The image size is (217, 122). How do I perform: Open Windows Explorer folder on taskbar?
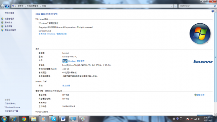tap(34, 119)
